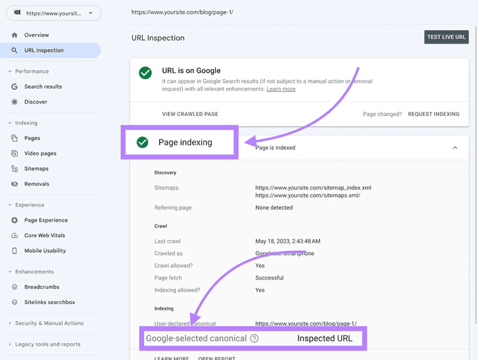The width and height of the screenshot is (478, 360).
Task: Click the Sitemaps icon in sidebar
Action: click(15, 168)
